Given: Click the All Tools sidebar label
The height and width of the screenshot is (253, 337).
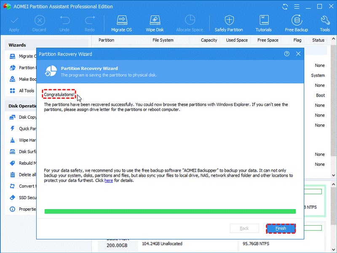Looking at the screenshot, I should (x=27, y=91).
